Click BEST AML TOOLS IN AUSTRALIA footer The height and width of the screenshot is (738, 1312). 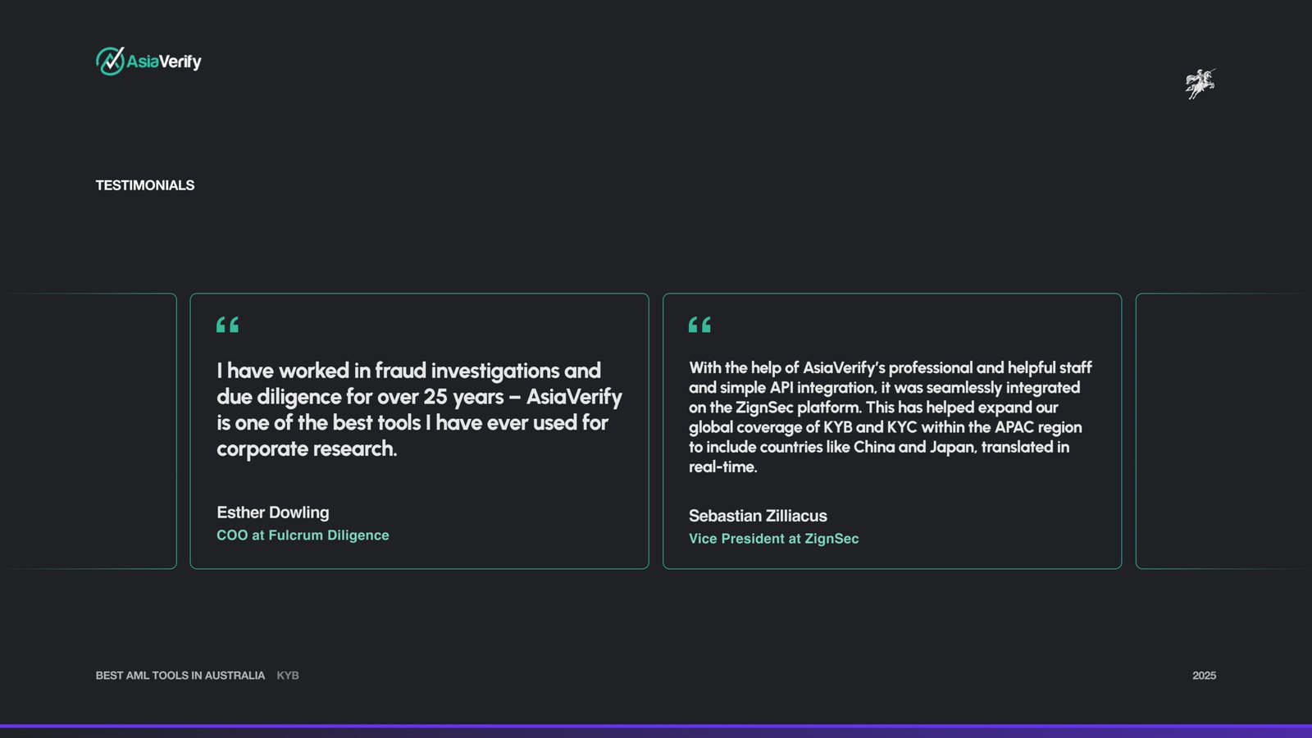pyautogui.click(x=180, y=676)
